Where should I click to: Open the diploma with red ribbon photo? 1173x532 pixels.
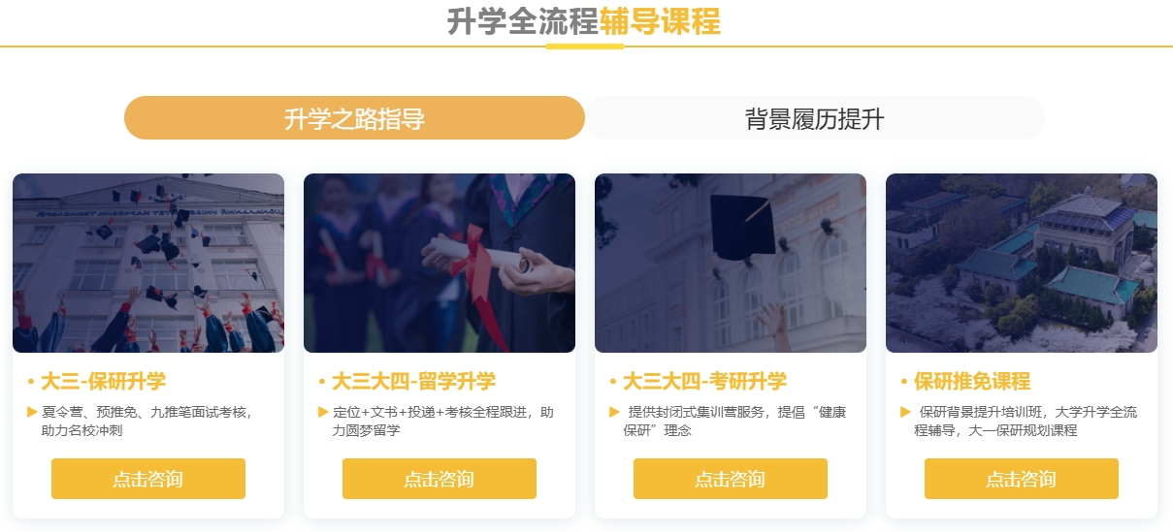440,263
